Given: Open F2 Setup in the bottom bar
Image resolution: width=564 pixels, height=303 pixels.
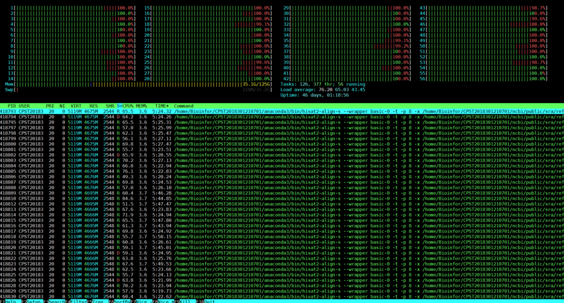Looking at the screenshot, I should [31, 301].
